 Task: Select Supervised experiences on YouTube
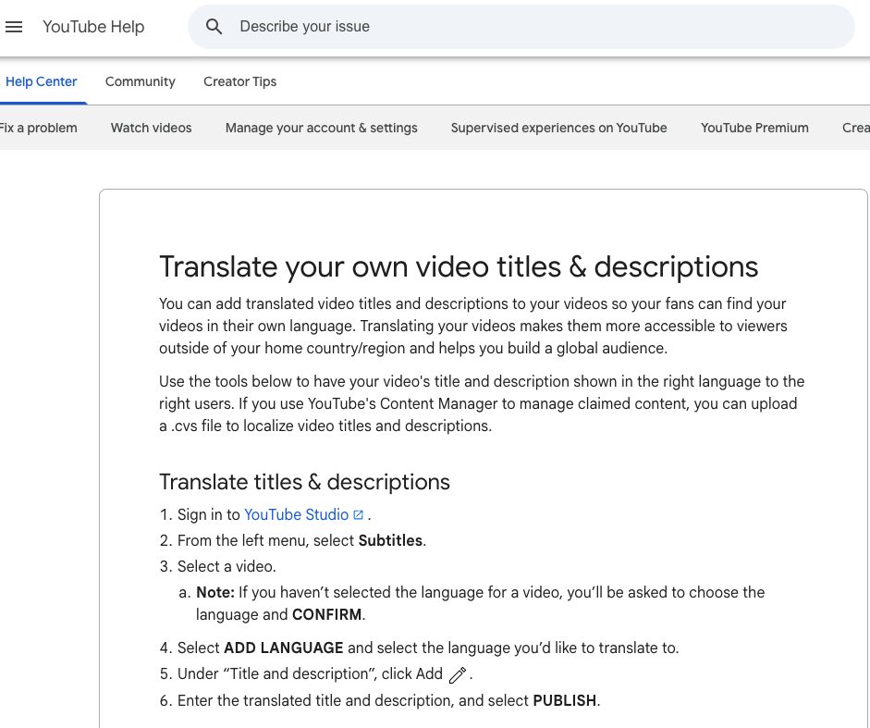[559, 128]
